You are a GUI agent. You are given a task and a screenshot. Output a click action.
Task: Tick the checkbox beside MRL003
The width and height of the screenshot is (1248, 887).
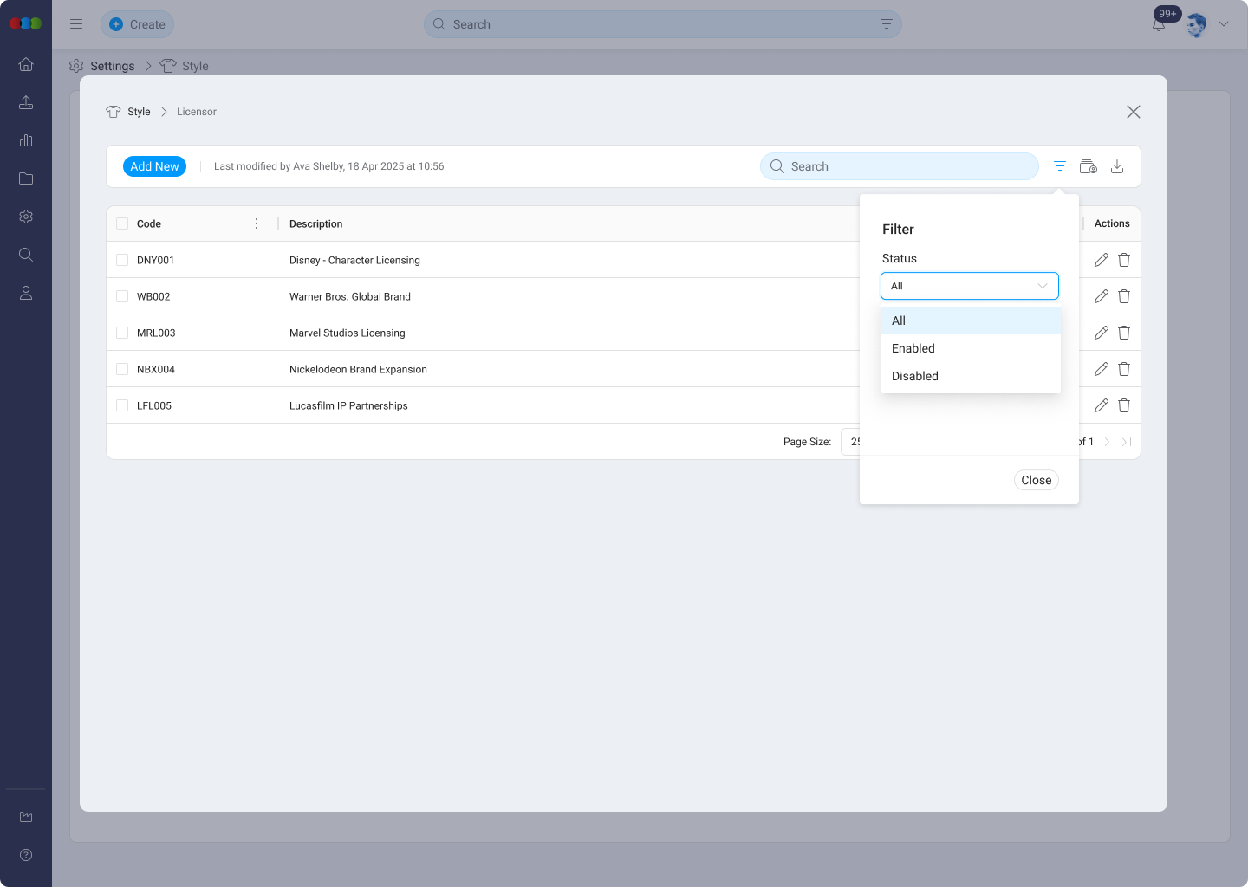coord(121,332)
